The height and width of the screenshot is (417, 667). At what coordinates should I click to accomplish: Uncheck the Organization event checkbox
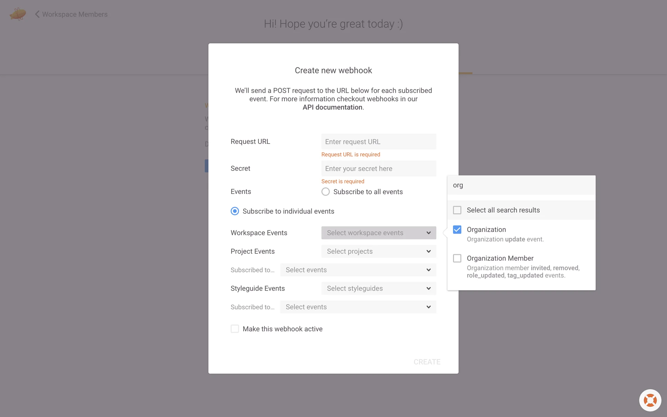coord(457,230)
